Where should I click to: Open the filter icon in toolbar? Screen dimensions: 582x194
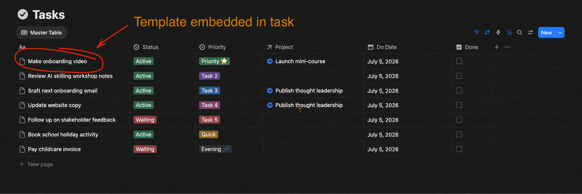tap(476, 32)
